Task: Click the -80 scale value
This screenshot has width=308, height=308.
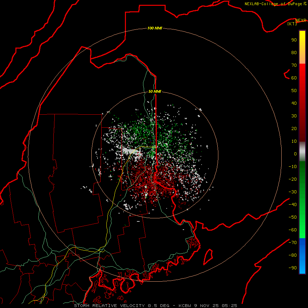Action: [x=293, y=255]
